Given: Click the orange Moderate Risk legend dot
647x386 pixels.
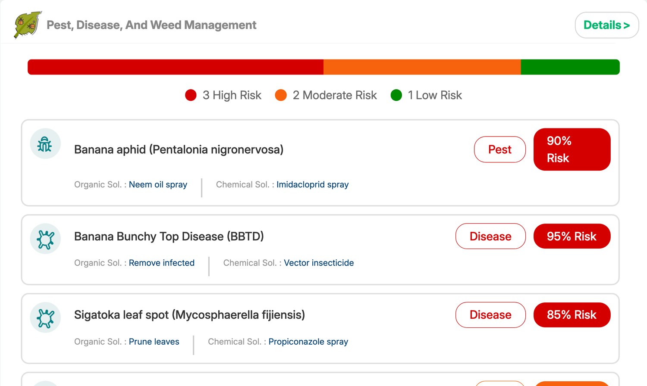Looking at the screenshot, I should coord(281,95).
